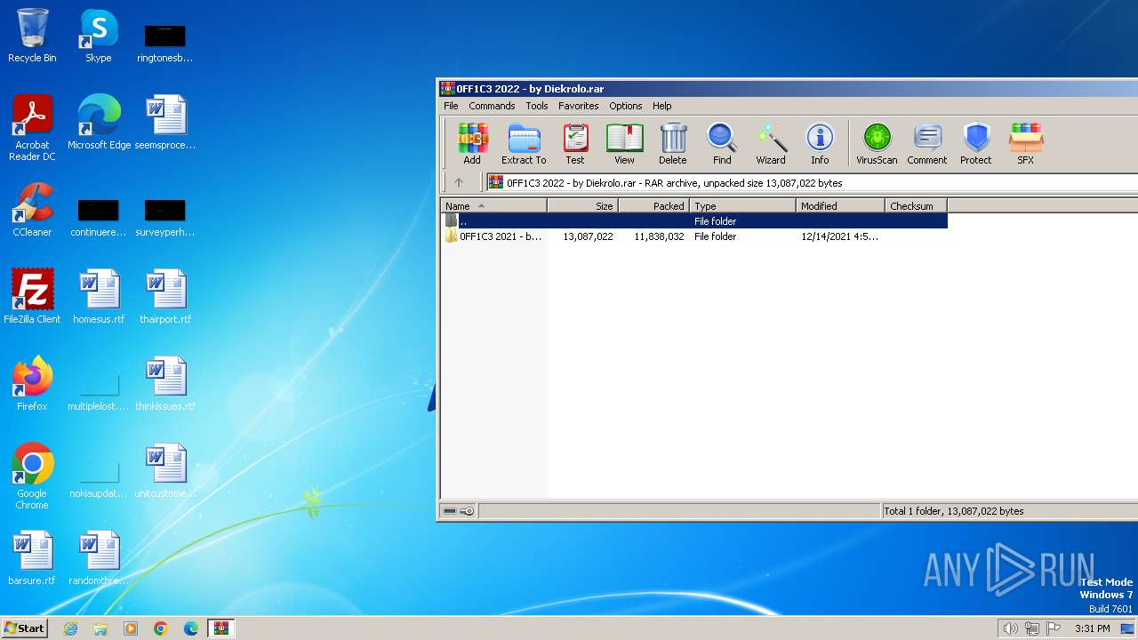Click the Action Center flag tray icon
1138x640 pixels.
click(1054, 628)
